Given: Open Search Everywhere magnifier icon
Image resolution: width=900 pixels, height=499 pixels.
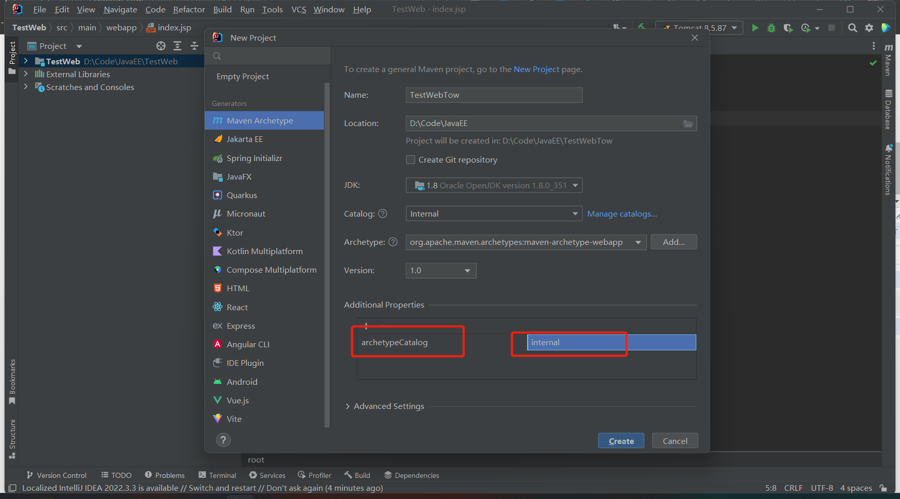Looking at the screenshot, I should (x=853, y=28).
